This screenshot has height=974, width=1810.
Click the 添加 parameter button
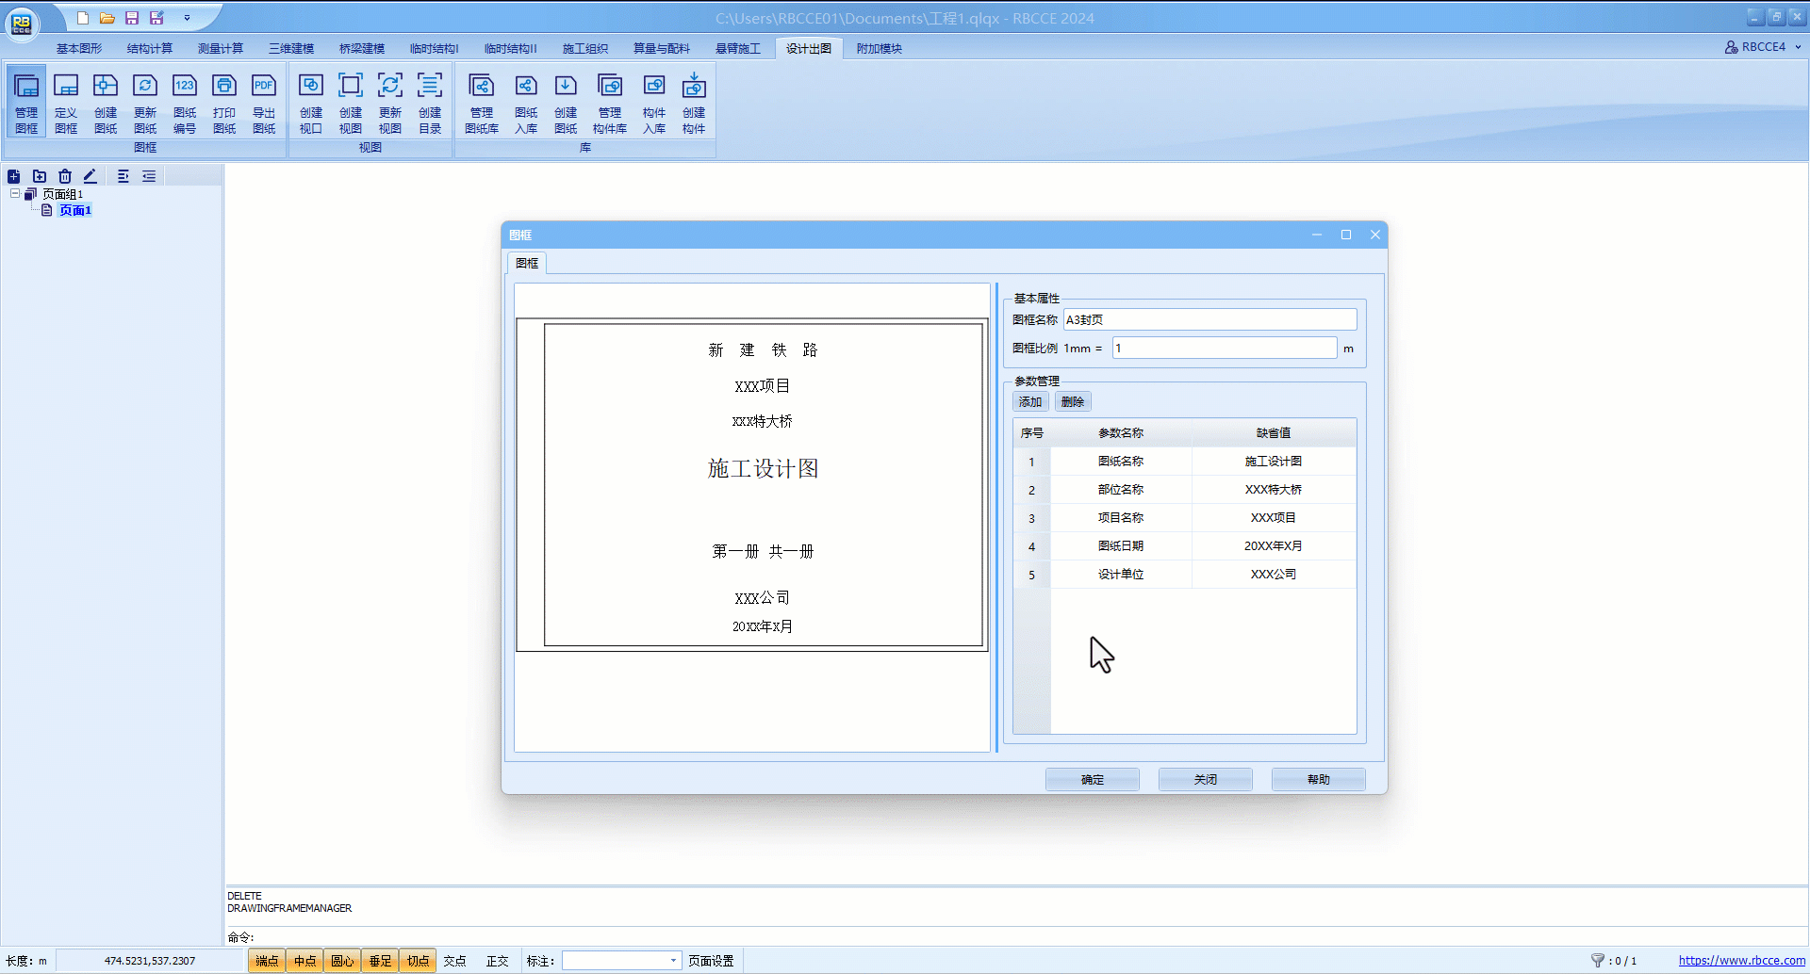(x=1030, y=401)
